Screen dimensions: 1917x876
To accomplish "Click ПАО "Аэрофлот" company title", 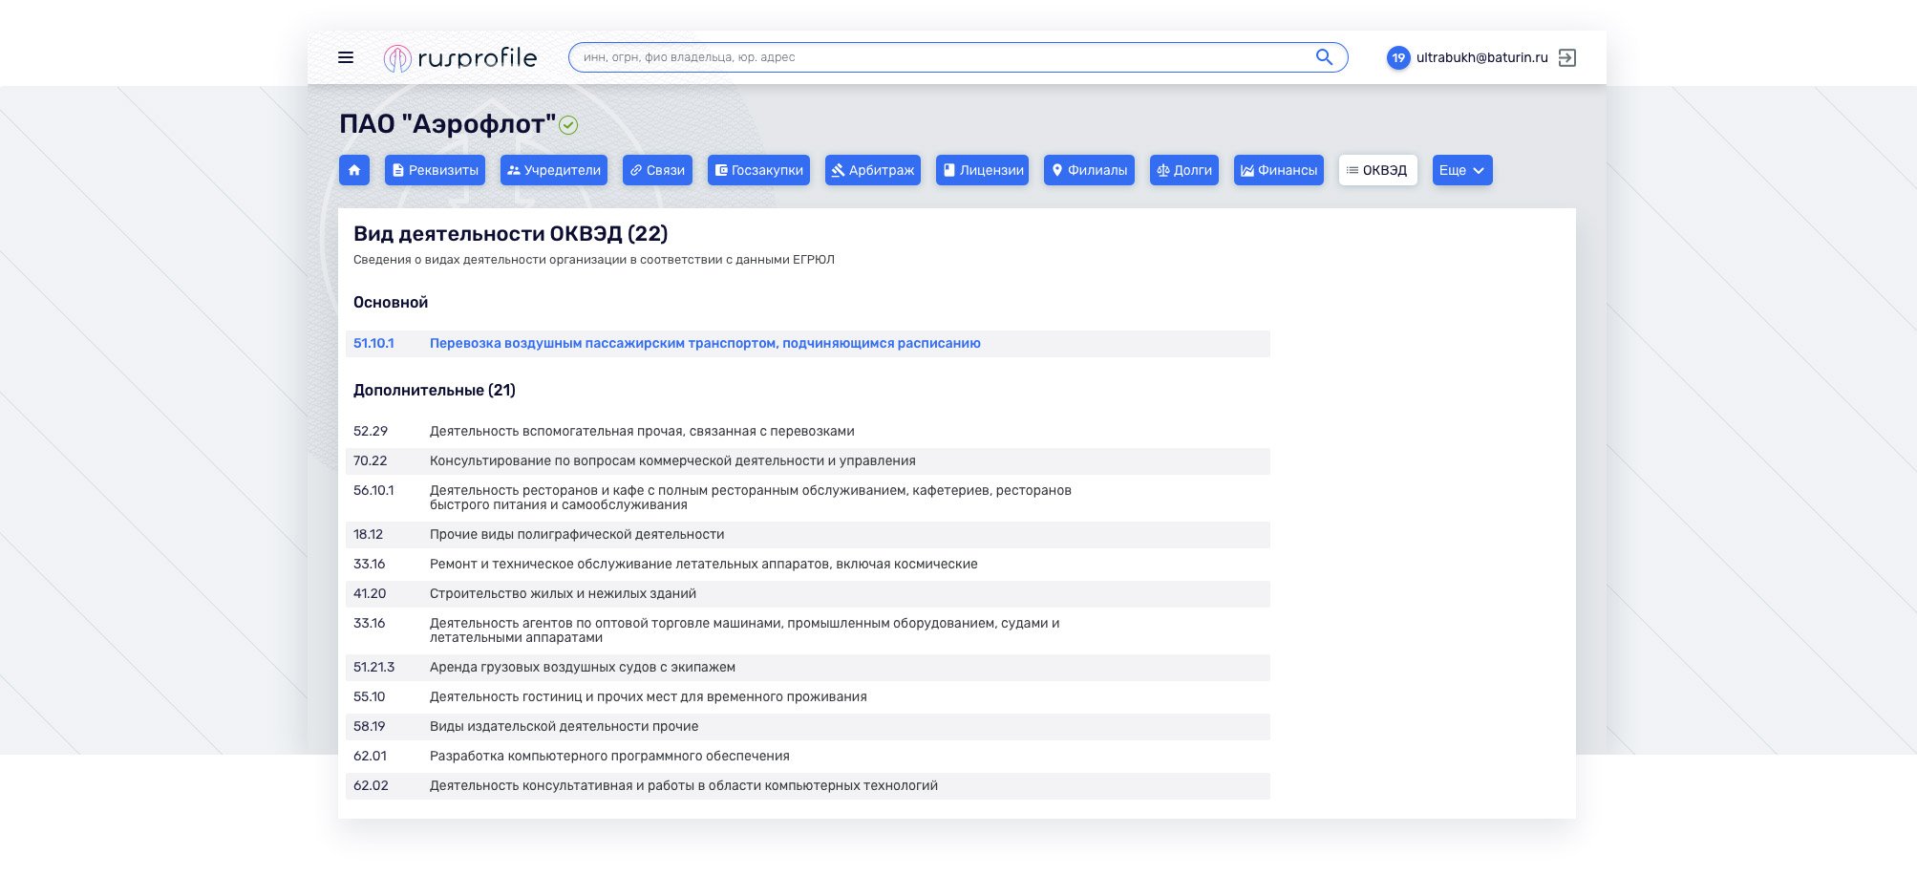I will tap(448, 124).
